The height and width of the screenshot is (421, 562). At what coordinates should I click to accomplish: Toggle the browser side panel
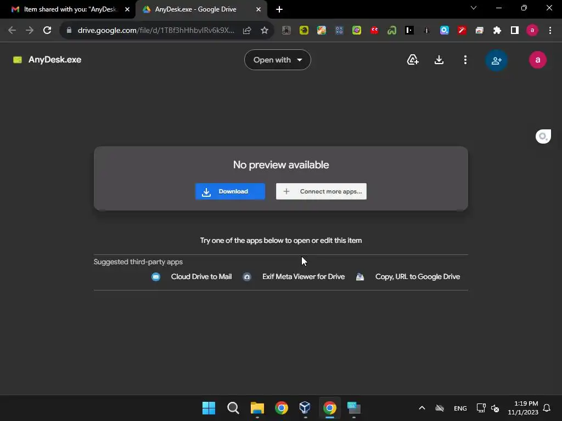point(515,31)
